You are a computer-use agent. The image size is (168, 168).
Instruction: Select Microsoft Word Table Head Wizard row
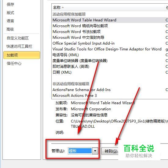[110, 20]
